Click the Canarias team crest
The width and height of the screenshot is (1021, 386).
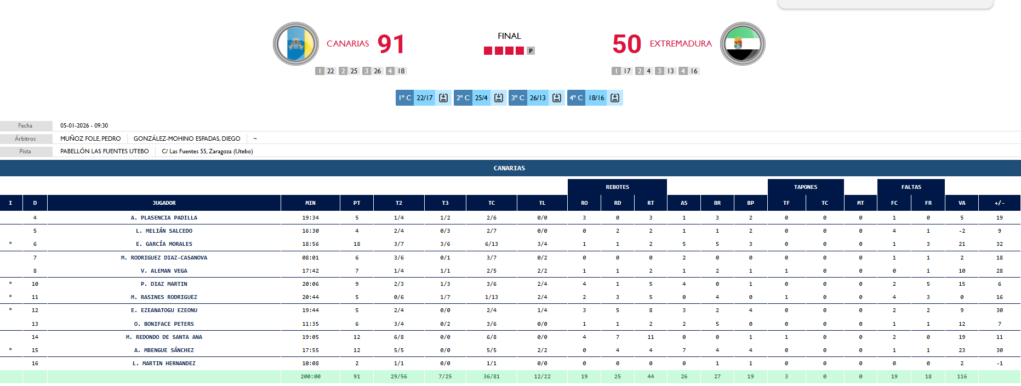pos(296,44)
